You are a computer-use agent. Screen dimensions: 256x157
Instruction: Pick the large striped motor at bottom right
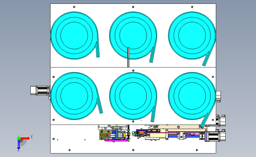(x=215, y=136)
